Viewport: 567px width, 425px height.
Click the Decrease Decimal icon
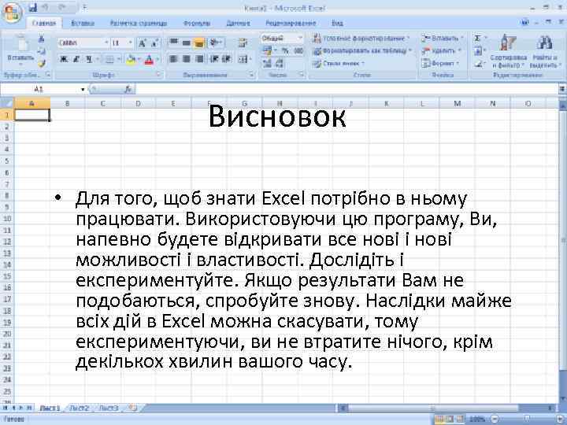pyautogui.click(x=279, y=64)
